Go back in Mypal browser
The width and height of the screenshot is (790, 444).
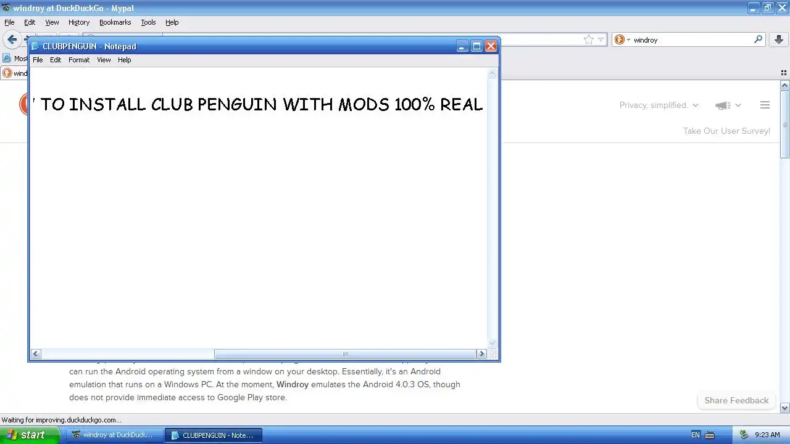(x=12, y=40)
